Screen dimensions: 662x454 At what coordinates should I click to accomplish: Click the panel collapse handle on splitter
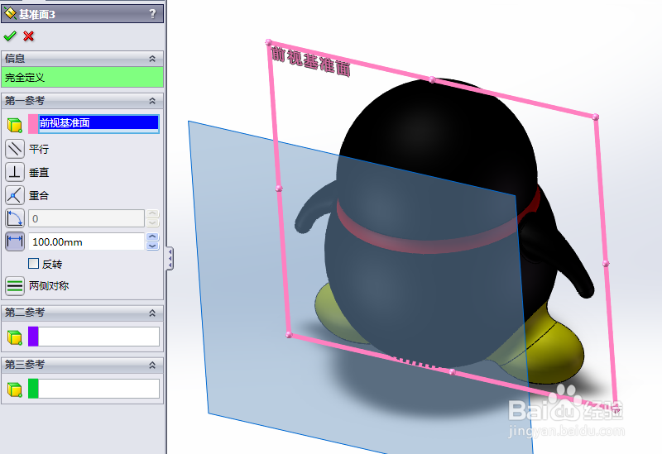click(x=170, y=258)
